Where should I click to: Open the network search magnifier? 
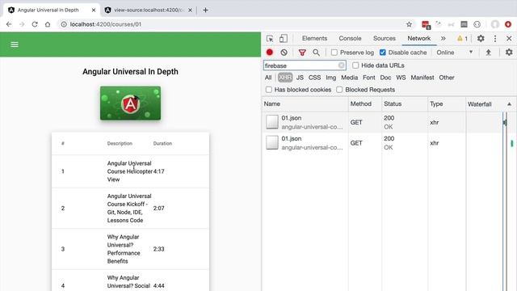tap(316, 53)
